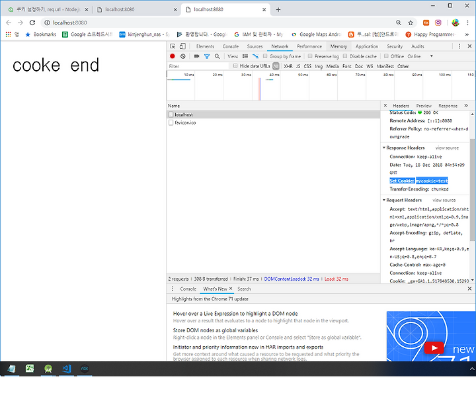This screenshot has height=413, width=476.
Task: Open the Response tab of the request
Action: click(x=448, y=105)
